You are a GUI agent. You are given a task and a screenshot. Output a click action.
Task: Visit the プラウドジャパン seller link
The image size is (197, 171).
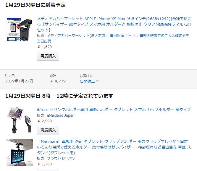61,159
